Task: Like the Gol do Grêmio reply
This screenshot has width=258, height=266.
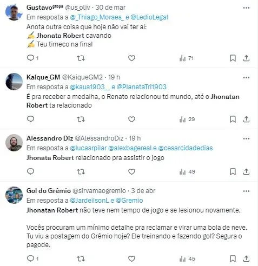Action: click(x=131, y=258)
